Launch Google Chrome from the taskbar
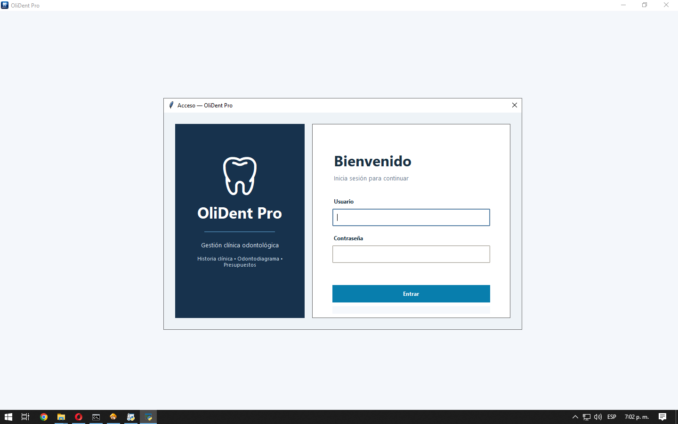678x424 pixels. 44,417
